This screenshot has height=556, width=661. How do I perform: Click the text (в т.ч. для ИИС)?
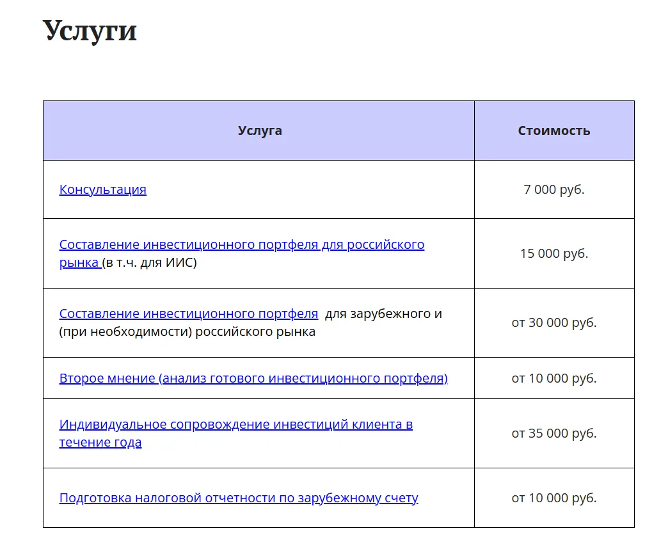[149, 262]
